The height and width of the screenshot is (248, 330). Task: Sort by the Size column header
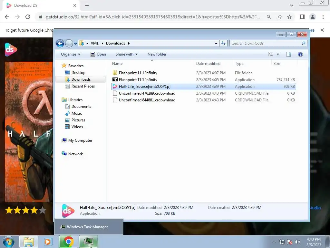pyautogui.click(x=284, y=64)
